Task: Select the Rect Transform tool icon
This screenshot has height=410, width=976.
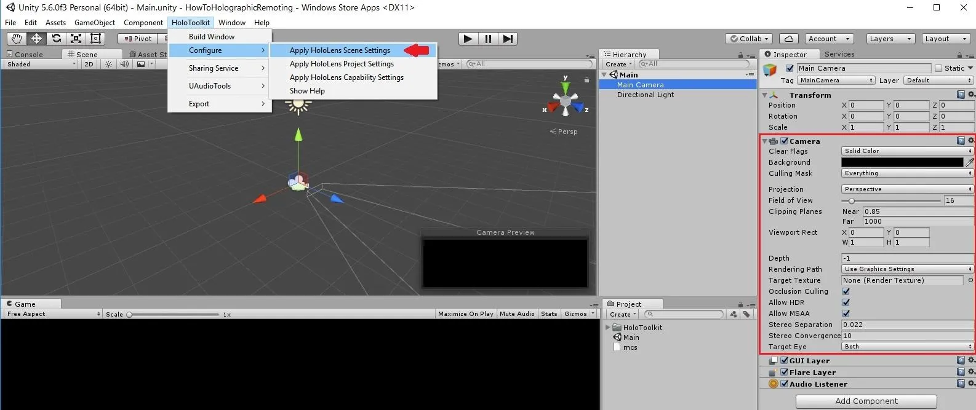Action: tap(95, 39)
